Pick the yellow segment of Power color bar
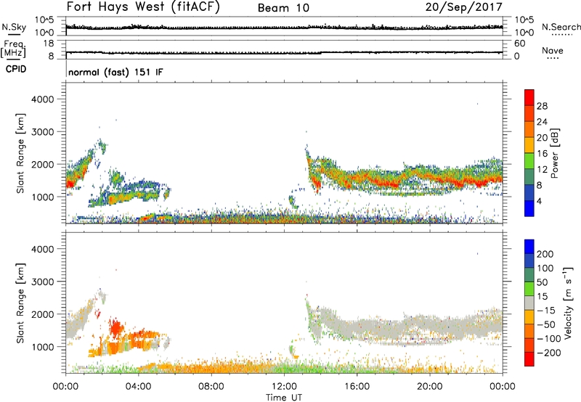The height and width of the screenshot is (402, 581). 529,145
